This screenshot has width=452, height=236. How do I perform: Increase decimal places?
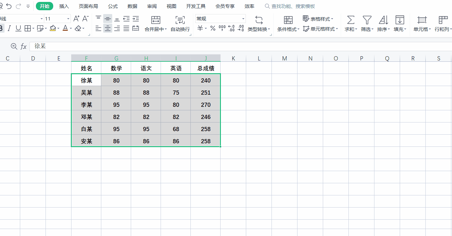231,28
